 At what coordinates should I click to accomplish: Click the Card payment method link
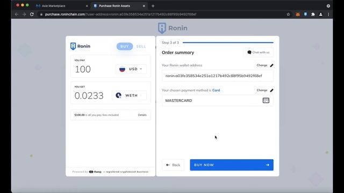216,90
